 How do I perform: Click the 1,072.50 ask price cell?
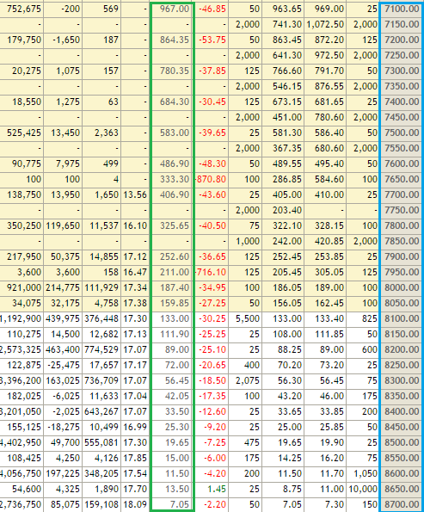pyautogui.click(x=325, y=24)
